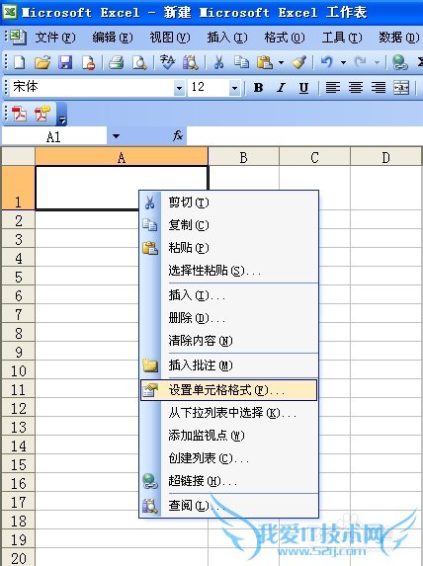
Task: Click the Insert Hyperlink globe toolbar icon
Action: [400, 62]
